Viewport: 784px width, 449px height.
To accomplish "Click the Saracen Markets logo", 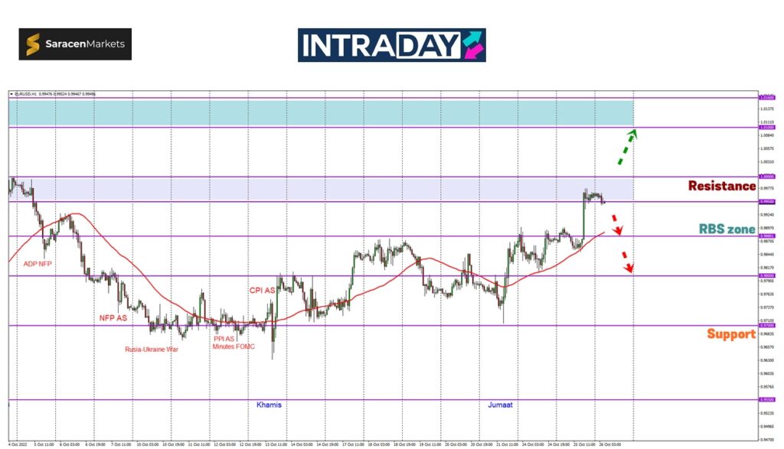I will [75, 44].
